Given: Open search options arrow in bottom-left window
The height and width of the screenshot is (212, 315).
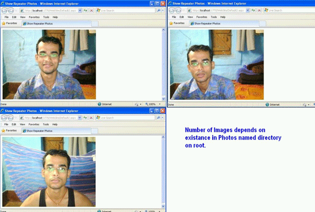Looking at the screenshot, I should pyautogui.click(x=162, y=118).
